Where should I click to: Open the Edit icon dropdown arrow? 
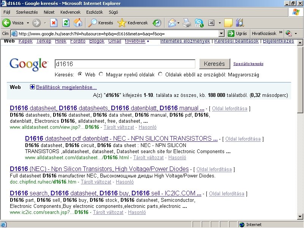[x=220, y=23]
